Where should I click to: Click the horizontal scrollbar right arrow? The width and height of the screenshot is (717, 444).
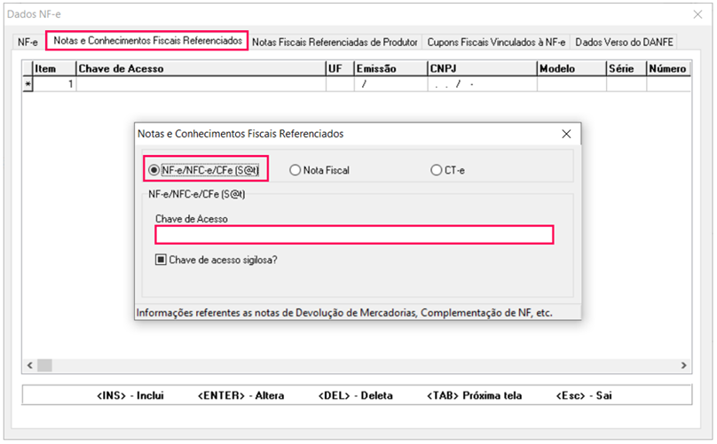(x=683, y=365)
